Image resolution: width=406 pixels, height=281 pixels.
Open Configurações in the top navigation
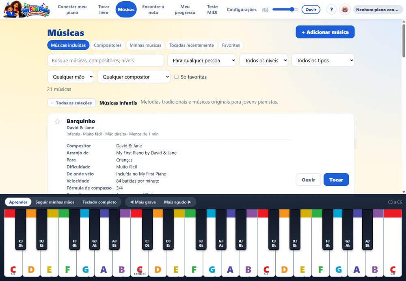coord(242,10)
